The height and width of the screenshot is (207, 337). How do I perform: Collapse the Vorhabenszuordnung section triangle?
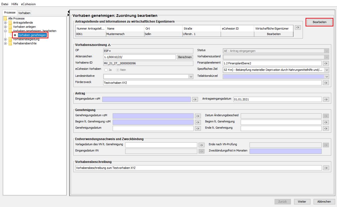[x=109, y=45]
